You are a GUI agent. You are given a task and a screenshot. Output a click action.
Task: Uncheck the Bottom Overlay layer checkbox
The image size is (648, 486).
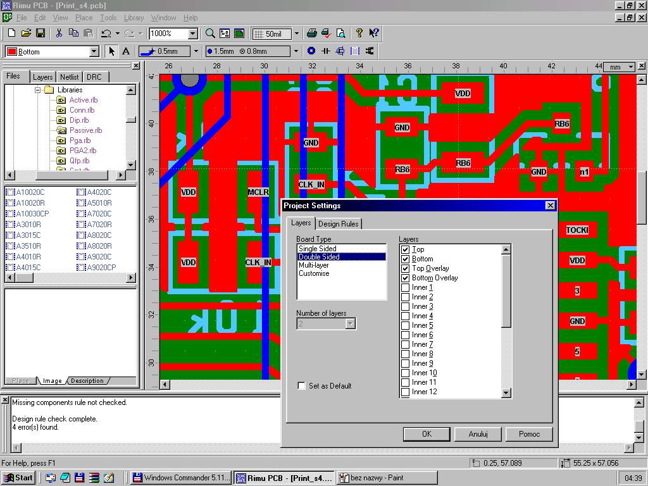(406, 278)
